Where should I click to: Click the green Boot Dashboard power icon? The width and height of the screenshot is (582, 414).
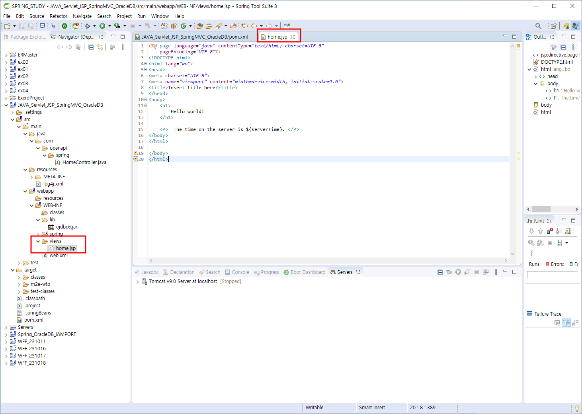pos(64,26)
